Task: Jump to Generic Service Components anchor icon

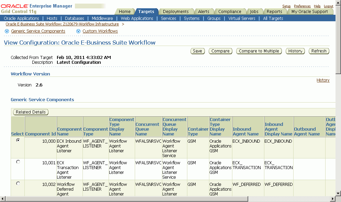Action: [x=7, y=31]
